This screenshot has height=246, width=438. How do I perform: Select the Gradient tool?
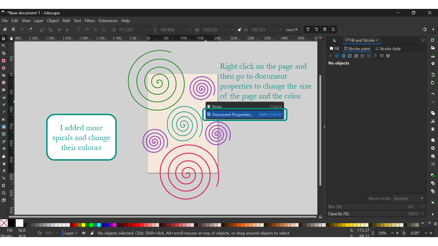click(3, 127)
